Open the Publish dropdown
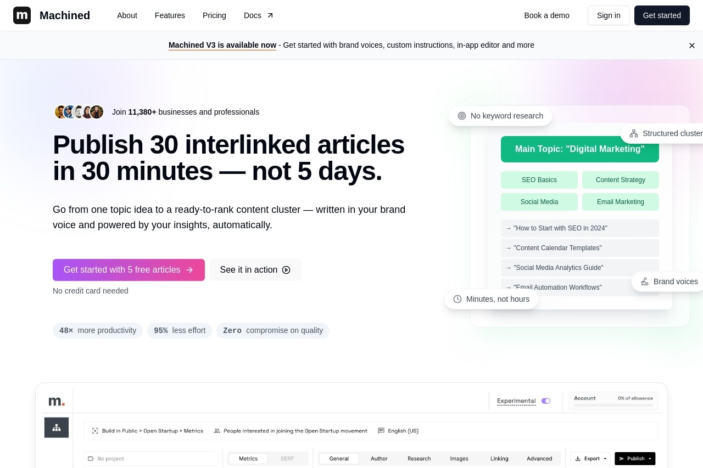This screenshot has height=468, width=703. 635,459
